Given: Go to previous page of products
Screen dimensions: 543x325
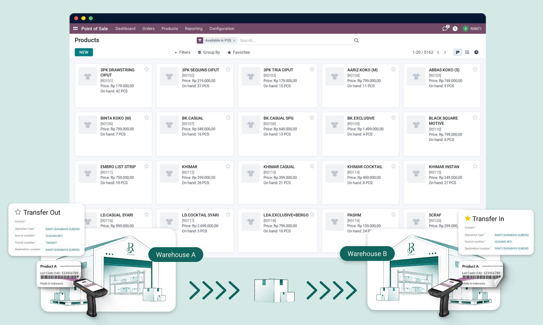Looking at the screenshot, I should coord(438,52).
